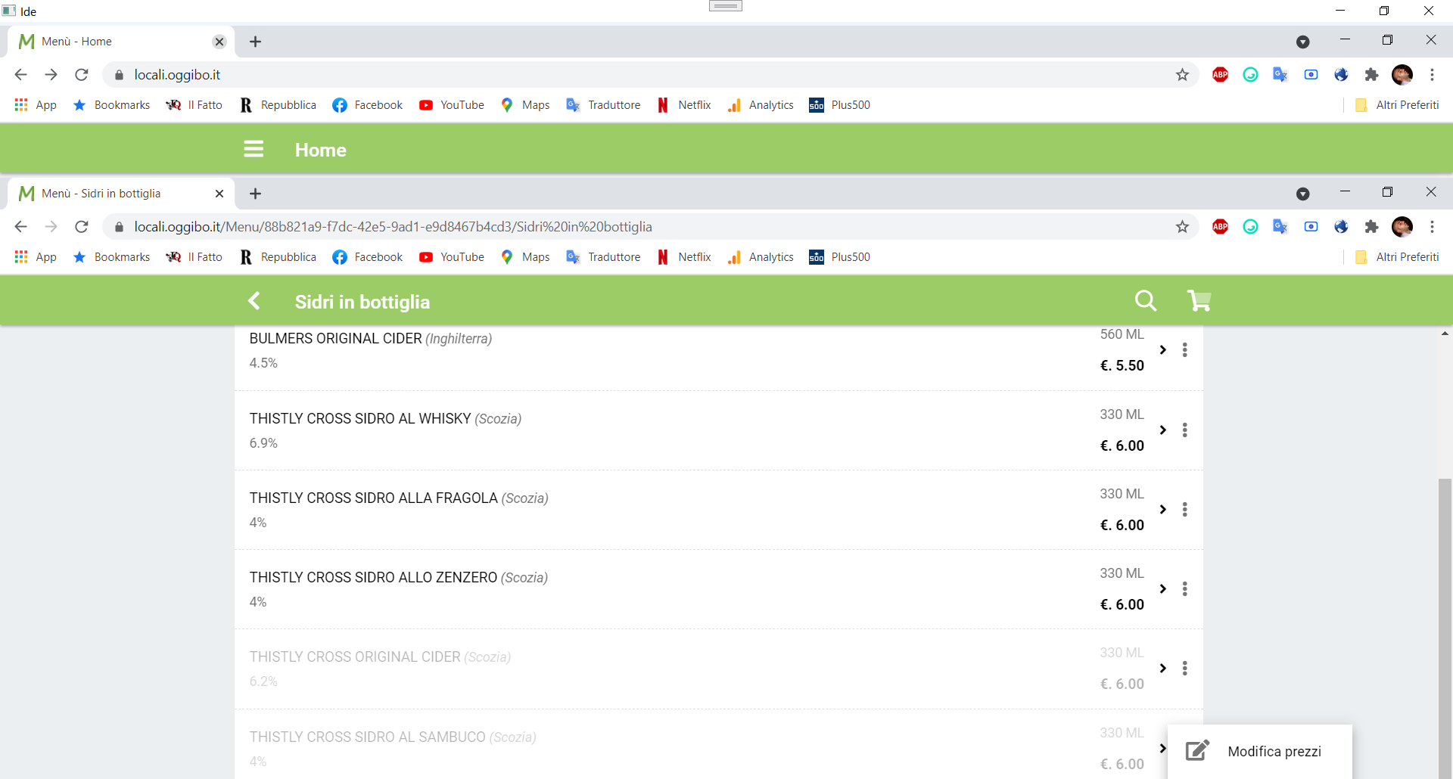Viewport: 1453px width, 779px height.
Task: Bookmark page with star in top window
Action: (1182, 74)
